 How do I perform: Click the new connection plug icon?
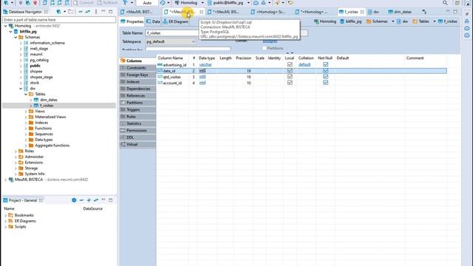6,3
